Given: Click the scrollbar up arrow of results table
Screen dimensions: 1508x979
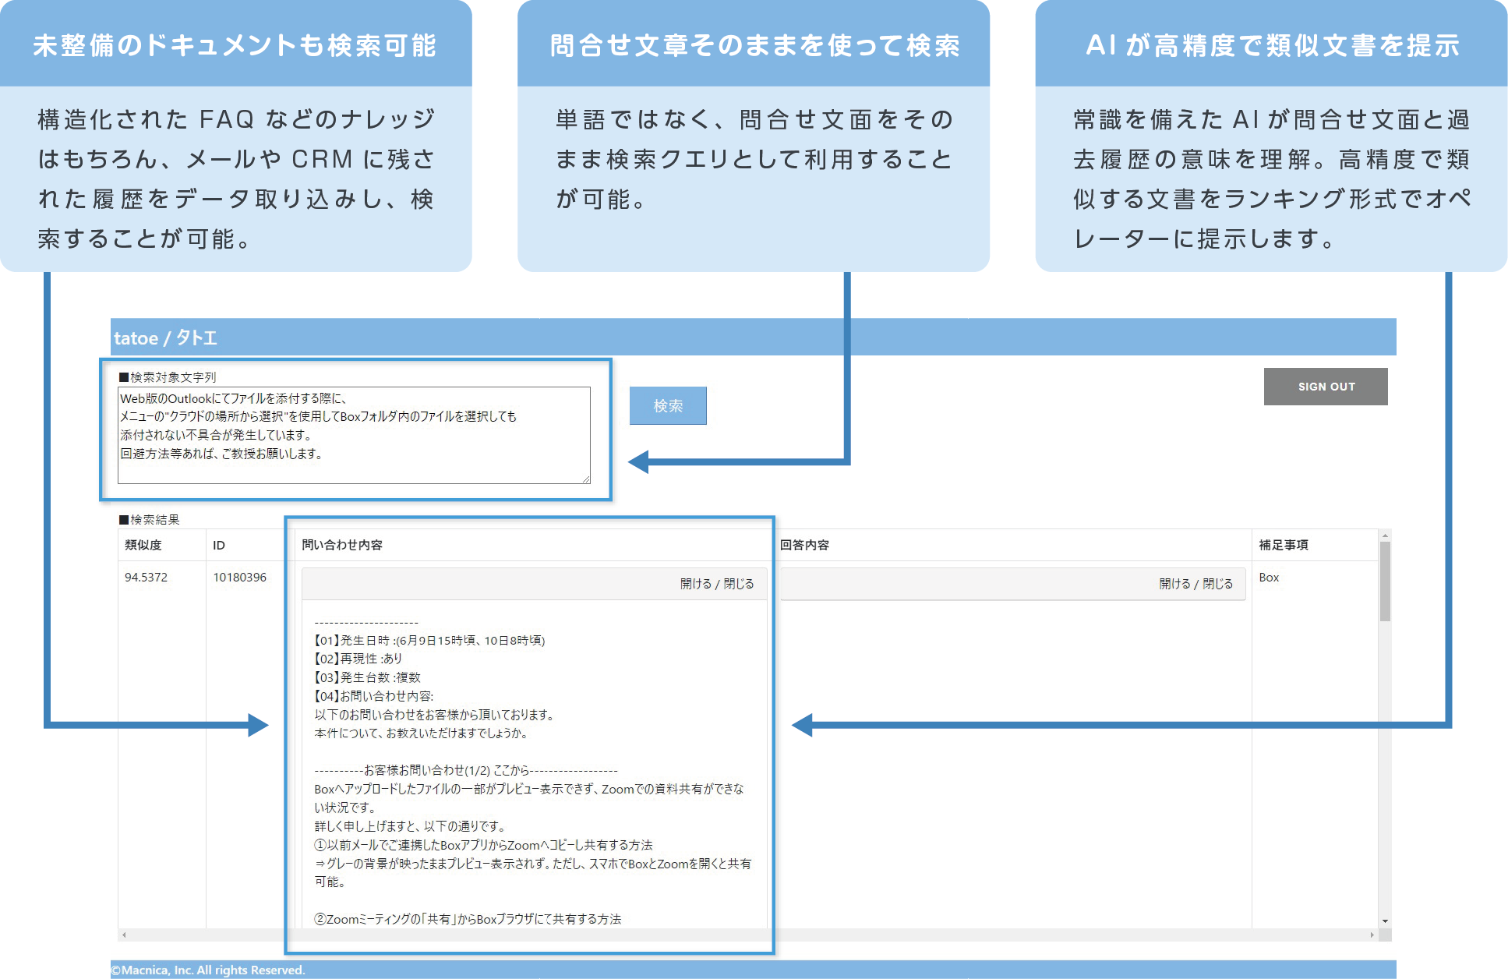Looking at the screenshot, I should pos(1385,535).
